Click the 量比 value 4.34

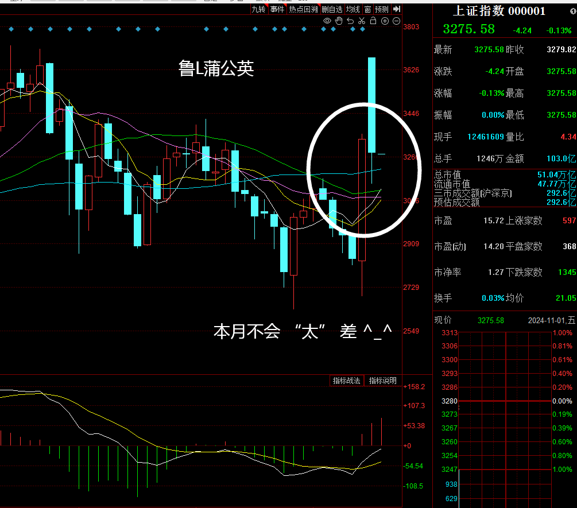click(x=568, y=137)
